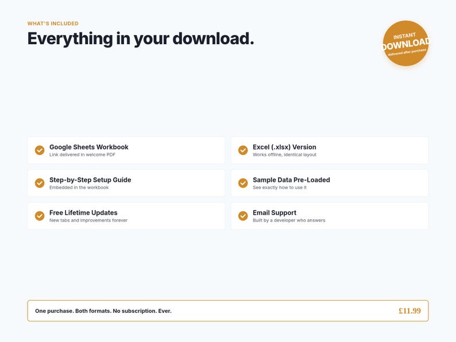The height and width of the screenshot is (342, 456).
Task: Click the checkmark icon beside Google Sheets Workbook
Action: point(40,150)
